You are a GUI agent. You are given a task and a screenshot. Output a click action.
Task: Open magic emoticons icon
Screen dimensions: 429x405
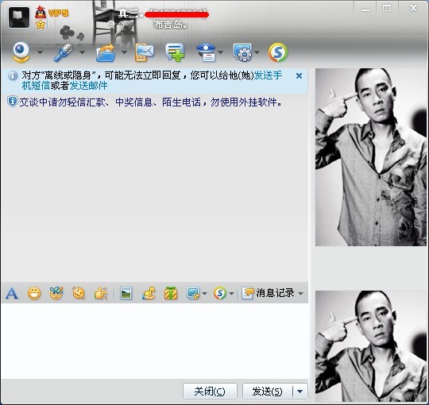56,293
